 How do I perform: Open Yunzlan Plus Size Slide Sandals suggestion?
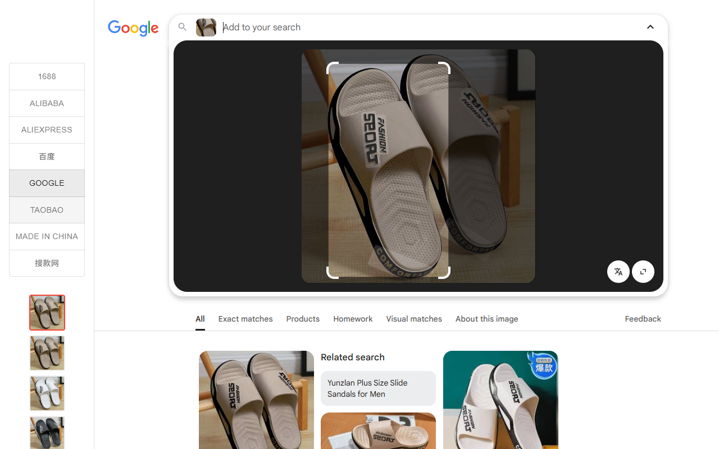377,388
